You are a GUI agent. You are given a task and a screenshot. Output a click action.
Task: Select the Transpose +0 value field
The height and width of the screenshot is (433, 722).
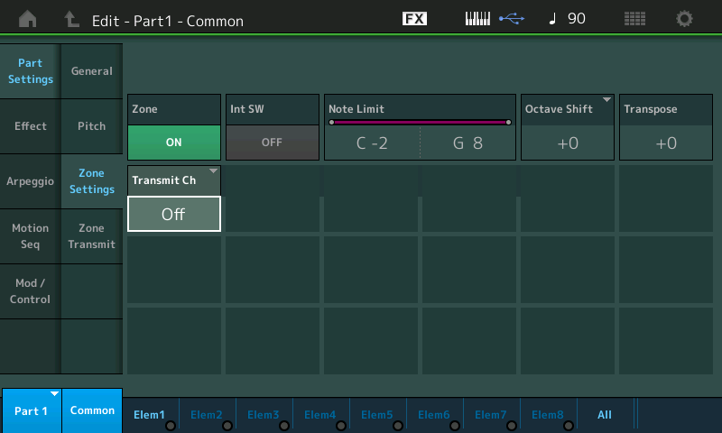pyautogui.click(x=665, y=143)
